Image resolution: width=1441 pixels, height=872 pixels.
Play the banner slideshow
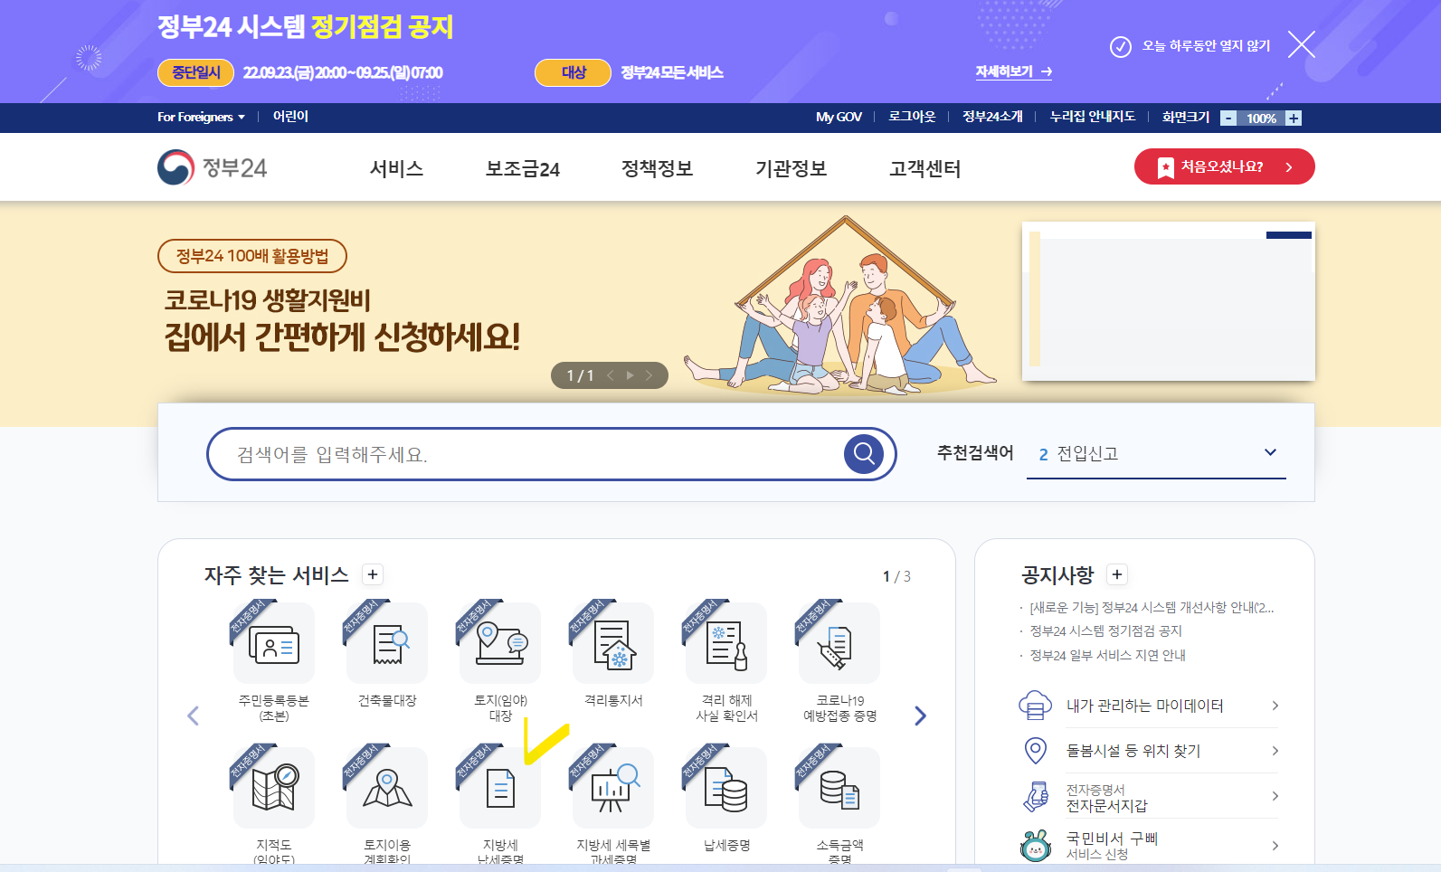point(630,375)
